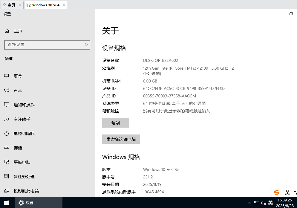Screen dimensions: 297x208
Task: Click the 8.00 GB RAM value
Action: point(150,81)
